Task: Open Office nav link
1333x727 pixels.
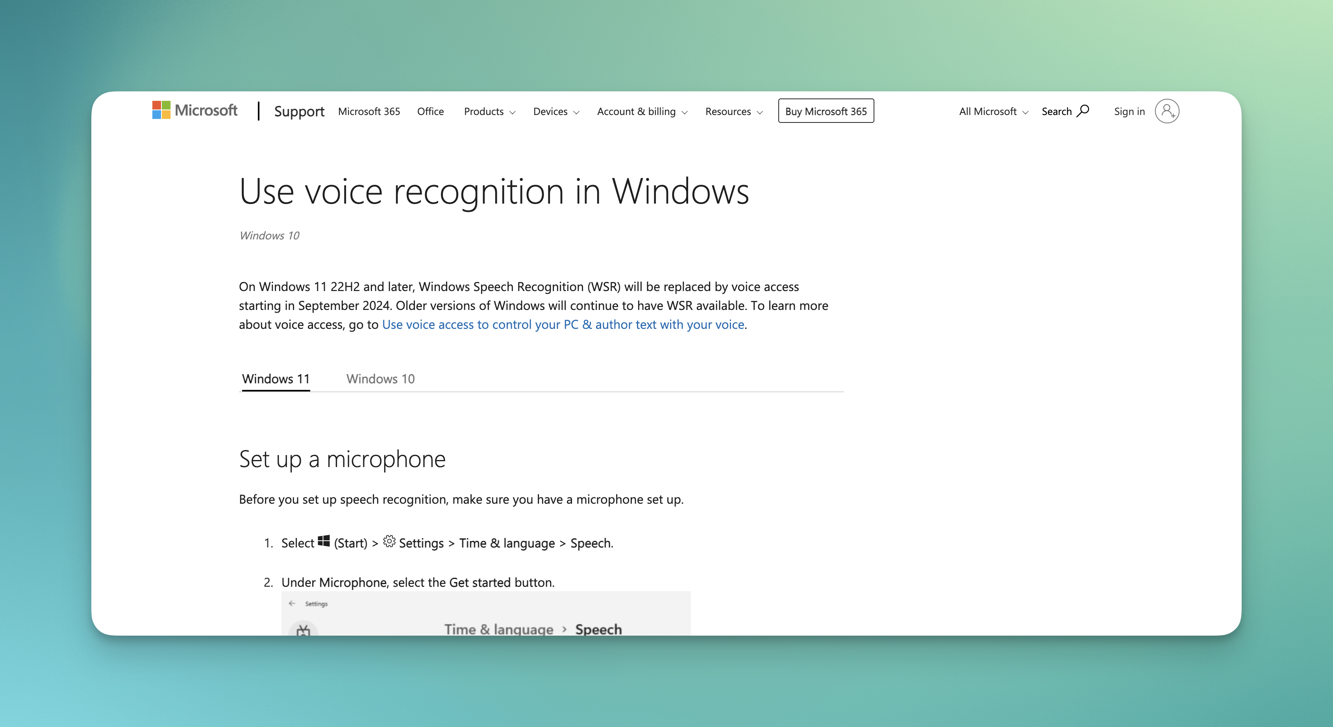Action: coord(431,111)
